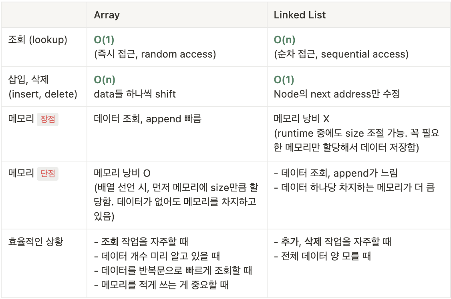Click the '메모리 낭비 O' text
The width and height of the screenshot is (451, 299).
(122, 173)
